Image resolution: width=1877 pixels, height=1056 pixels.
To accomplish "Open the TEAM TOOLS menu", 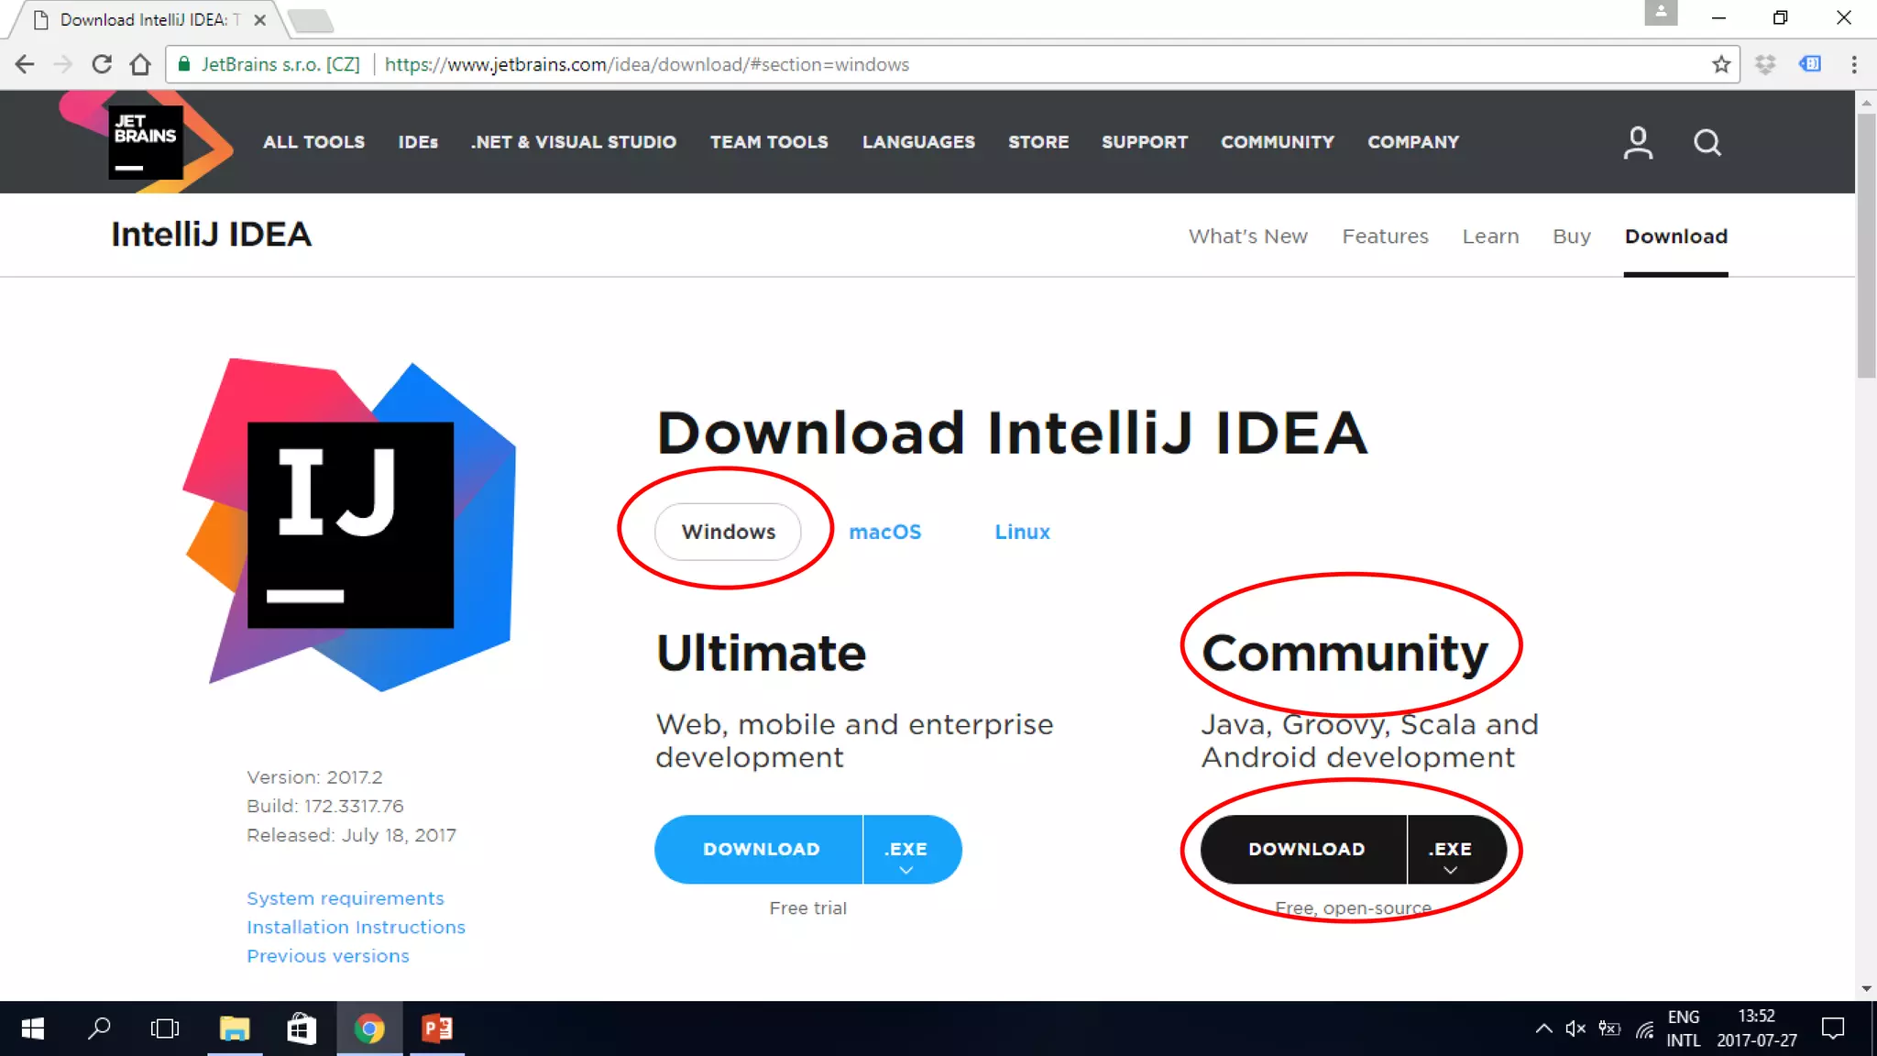I will click(x=769, y=142).
